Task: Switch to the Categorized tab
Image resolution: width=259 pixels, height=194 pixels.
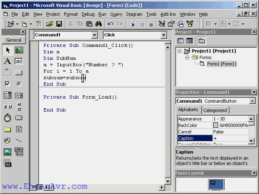Action: tap(215, 110)
